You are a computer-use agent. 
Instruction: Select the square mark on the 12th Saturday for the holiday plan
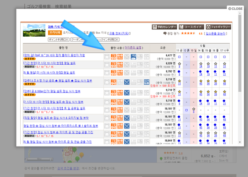(x=186, y=110)
